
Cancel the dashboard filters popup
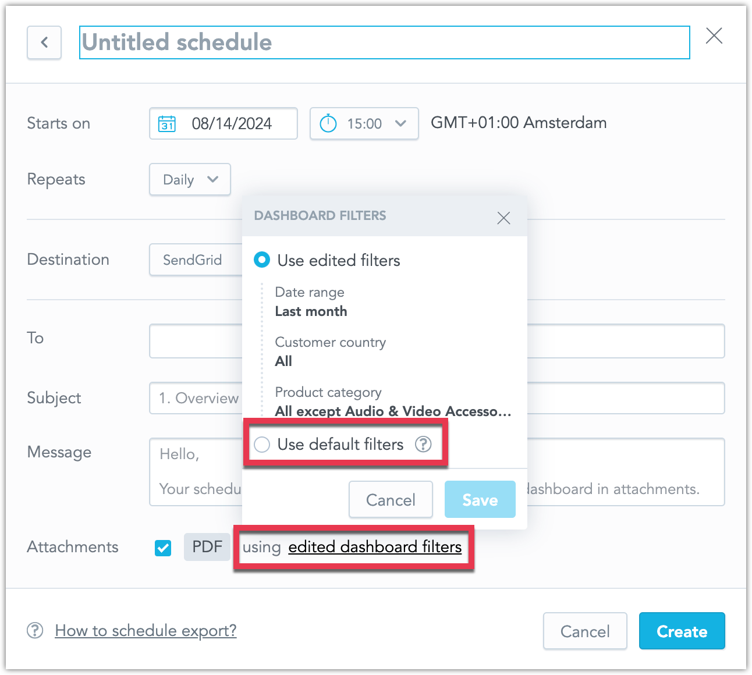[x=391, y=499]
